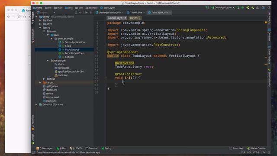The height and width of the screenshot is (156, 277).
Task: Click the example breadcrumb in navigation bar
Action: tap(91, 8)
